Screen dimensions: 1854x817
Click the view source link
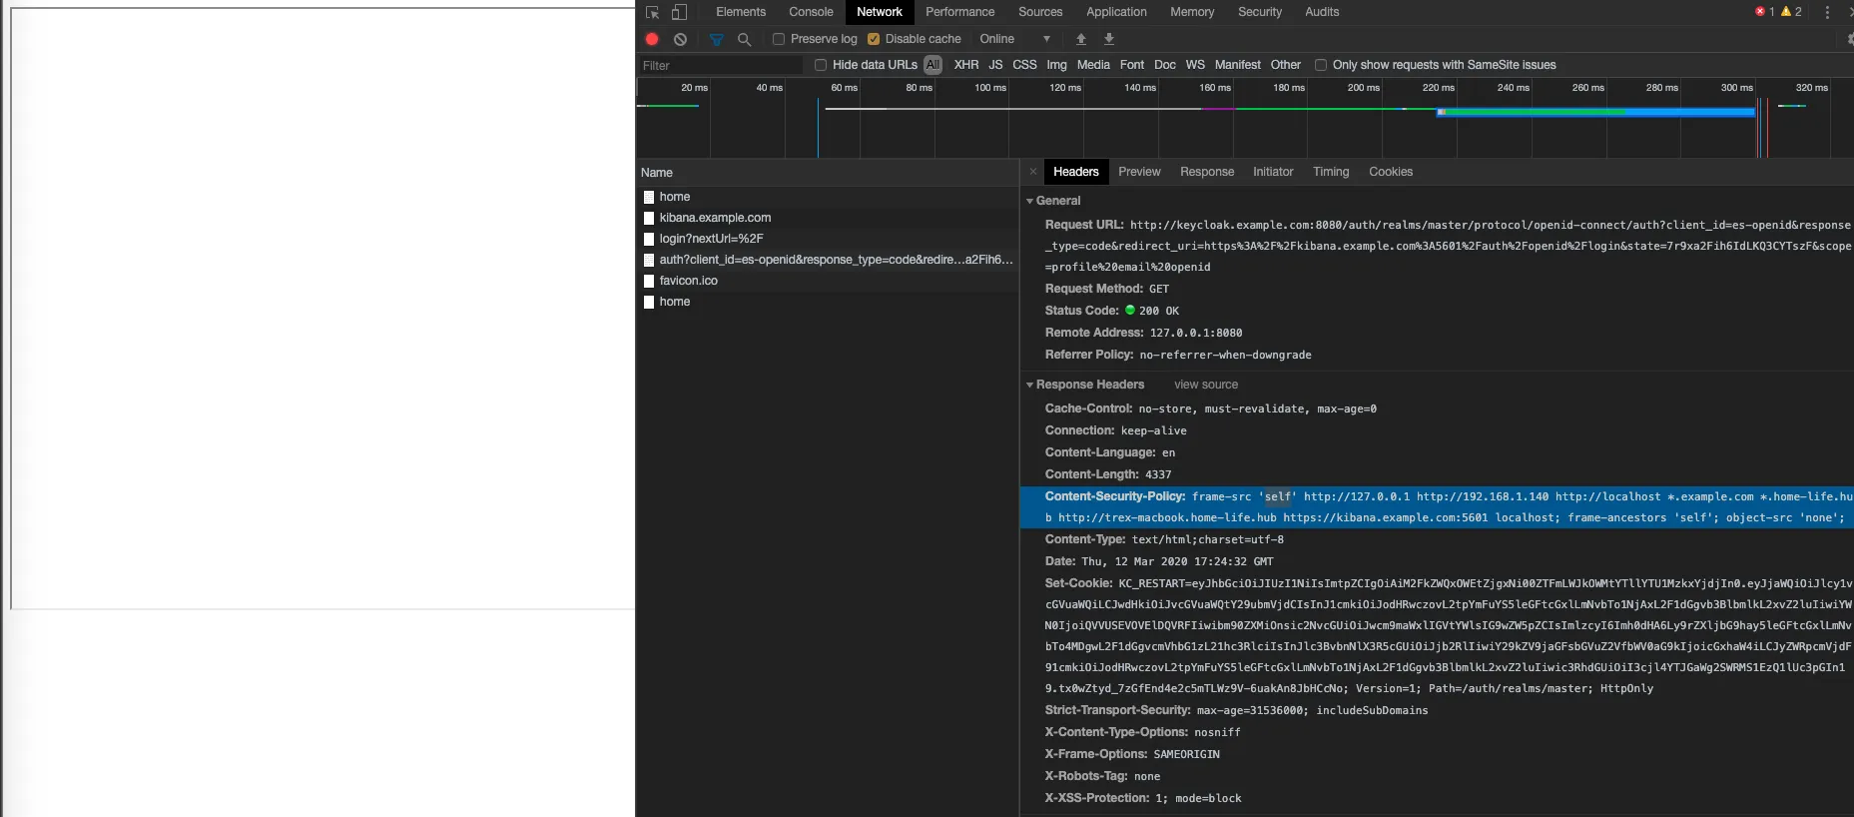[1205, 385]
